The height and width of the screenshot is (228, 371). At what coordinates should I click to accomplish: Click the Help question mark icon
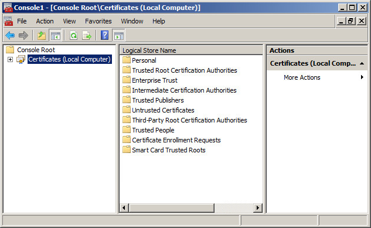coord(104,36)
